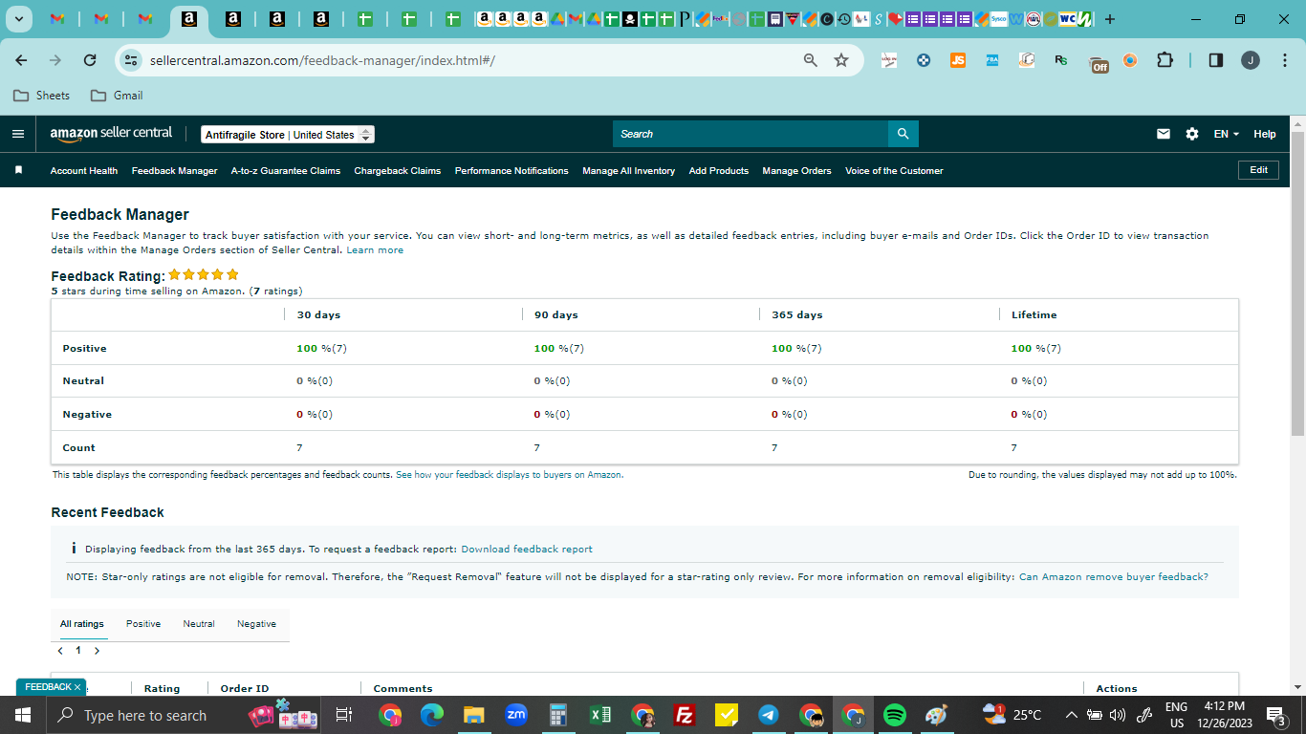Switch to Positive ratings tab
Viewport: 1306px width, 734px height.
click(x=143, y=623)
